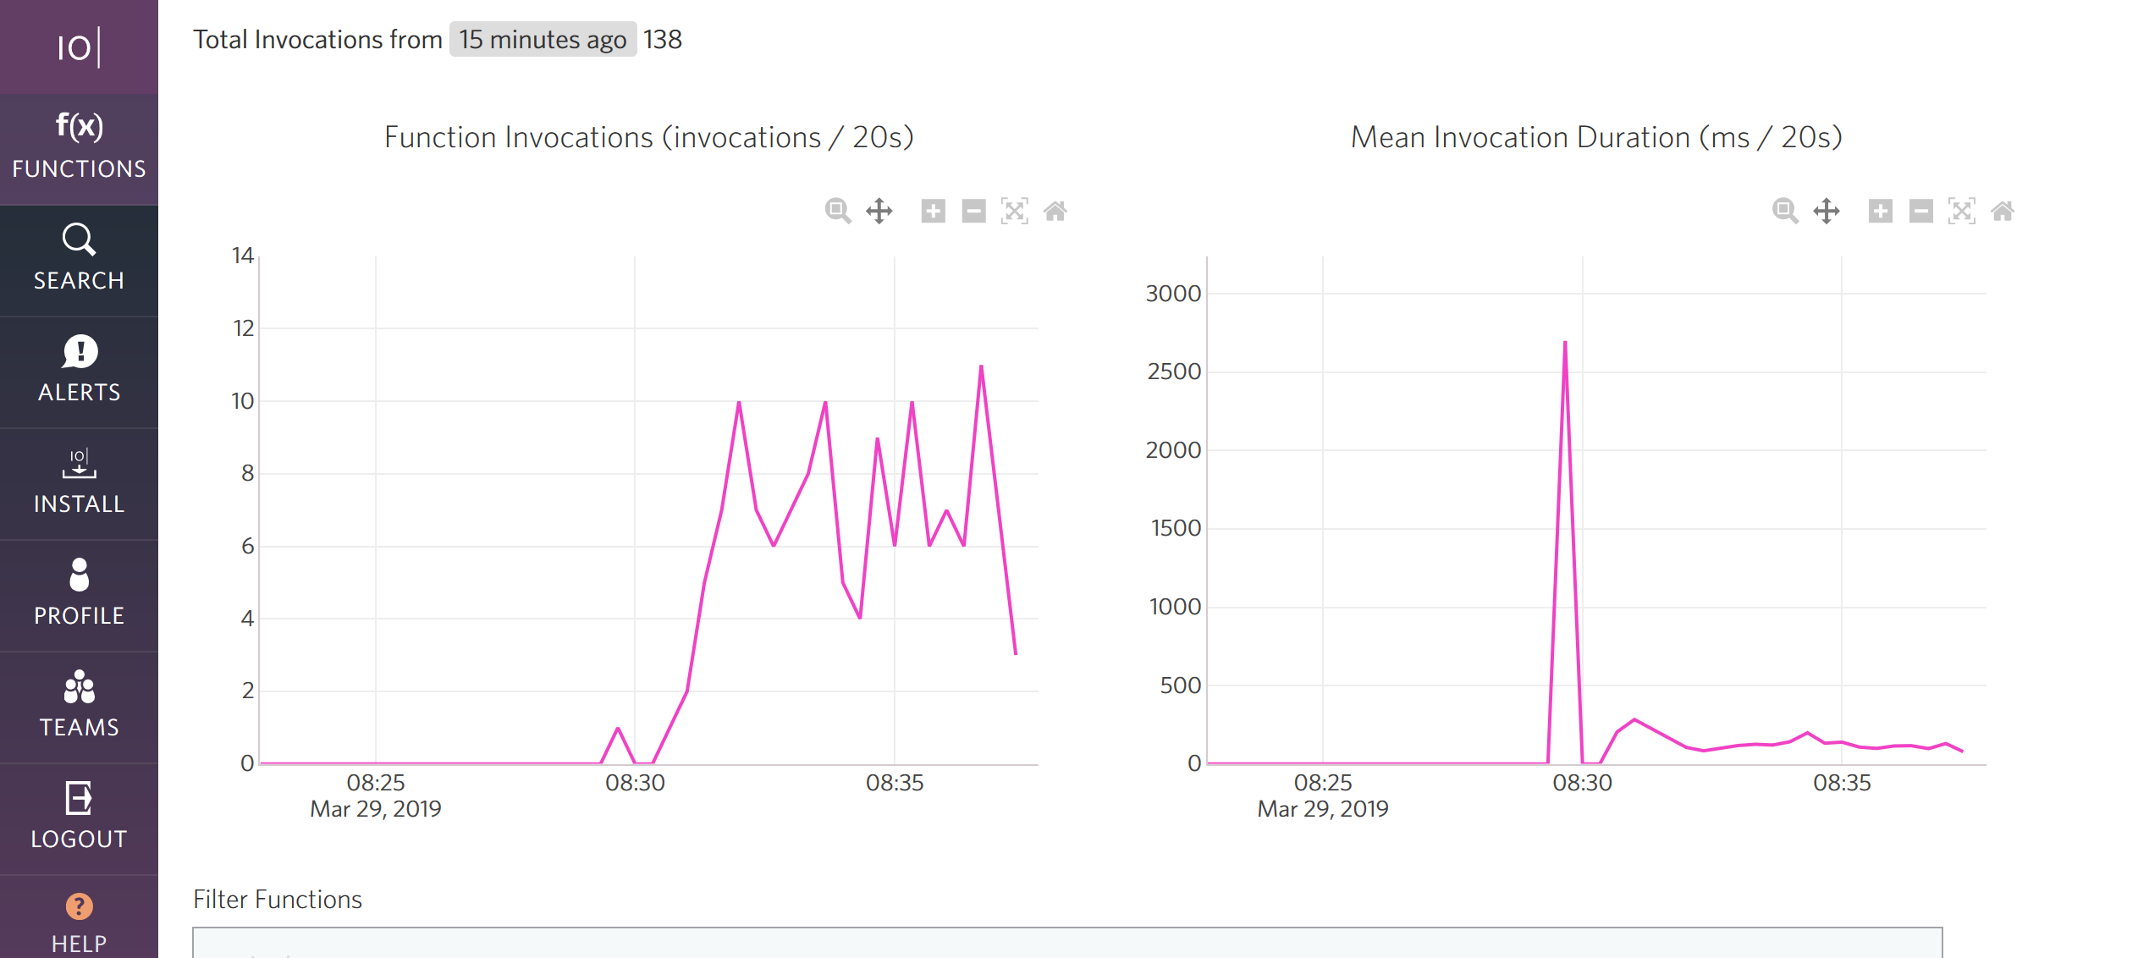This screenshot has height=958, width=2138.
Task: Zoom out on Function Invocations chart
Action: tap(973, 211)
